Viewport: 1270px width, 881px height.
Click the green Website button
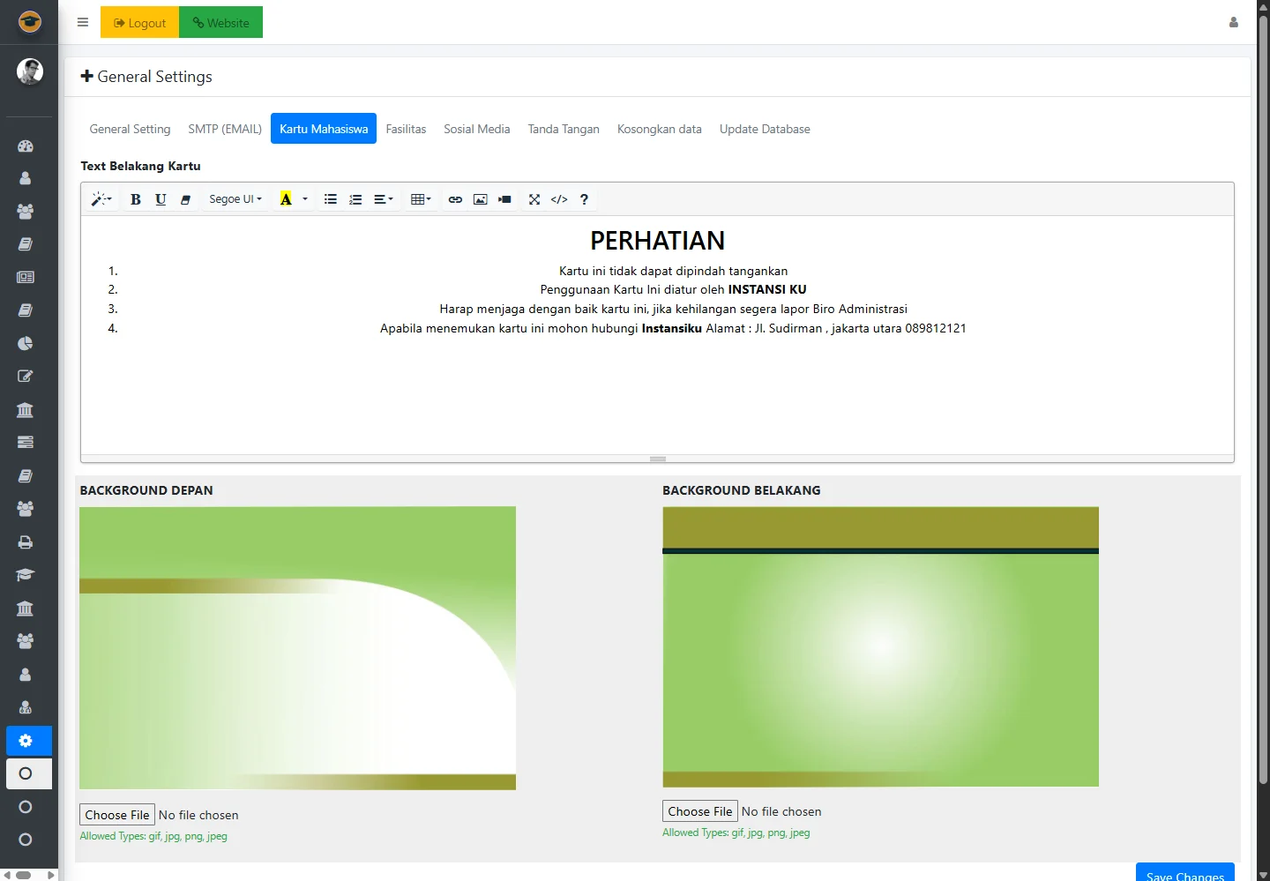[221, 23]
